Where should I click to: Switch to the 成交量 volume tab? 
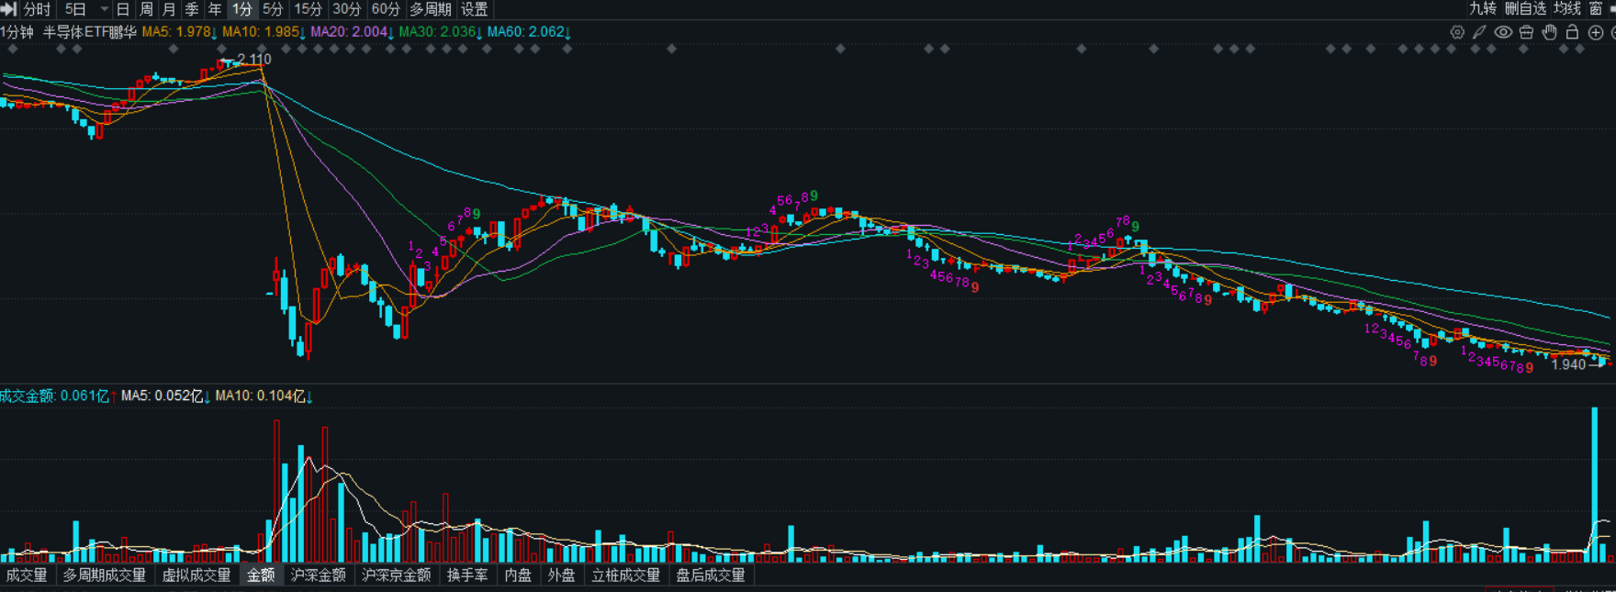pyautogui.click(x=26, y=575)
